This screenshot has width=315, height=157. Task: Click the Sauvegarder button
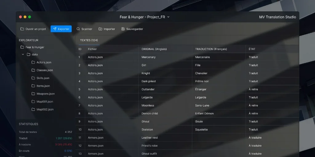[132, 29]
